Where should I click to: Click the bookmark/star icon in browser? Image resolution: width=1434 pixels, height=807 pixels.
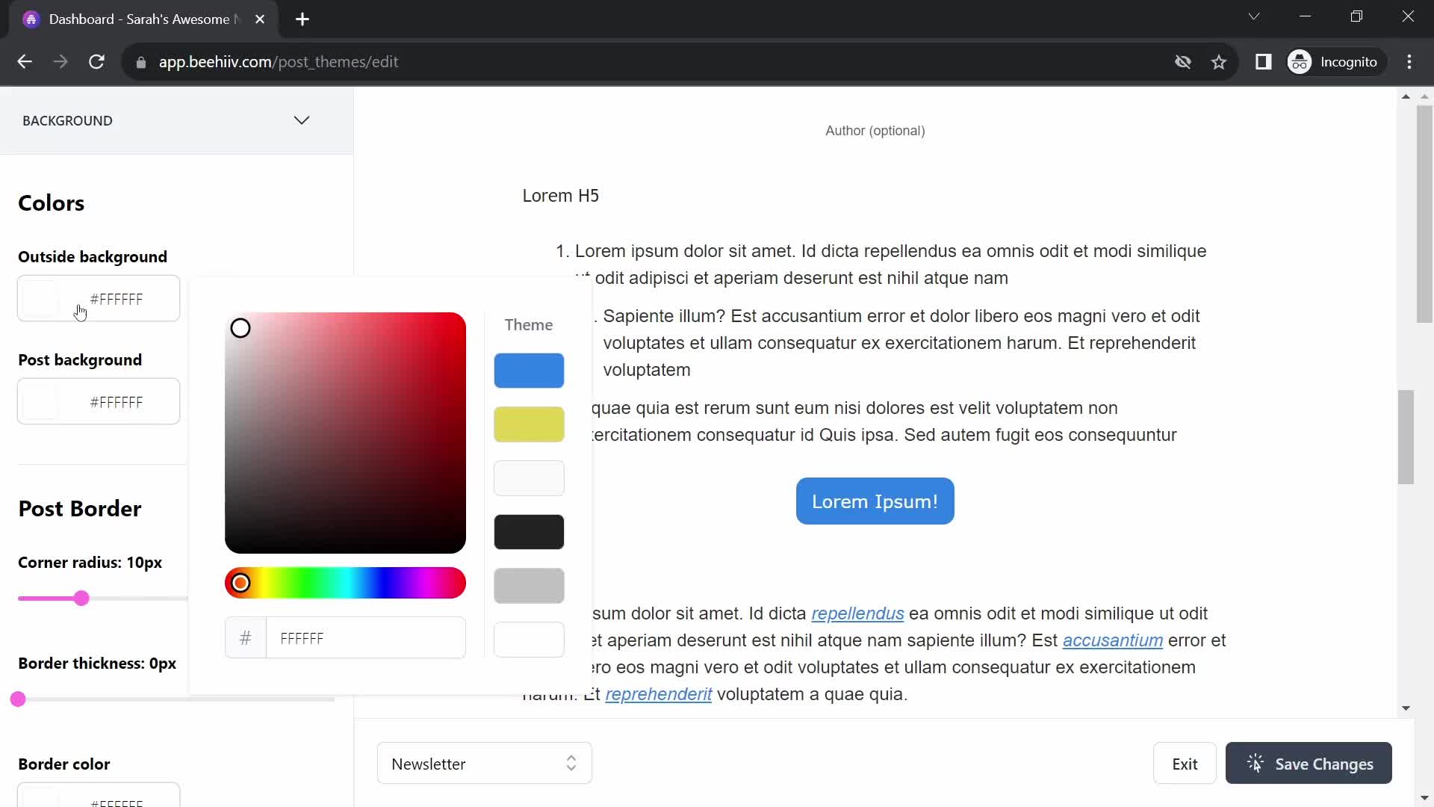click(x=1220, y=61)
